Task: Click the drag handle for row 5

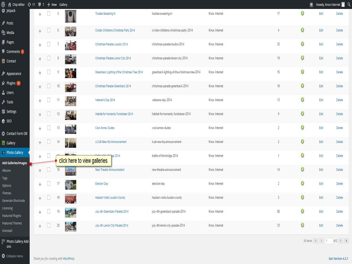Action: [x=40, y=14]
